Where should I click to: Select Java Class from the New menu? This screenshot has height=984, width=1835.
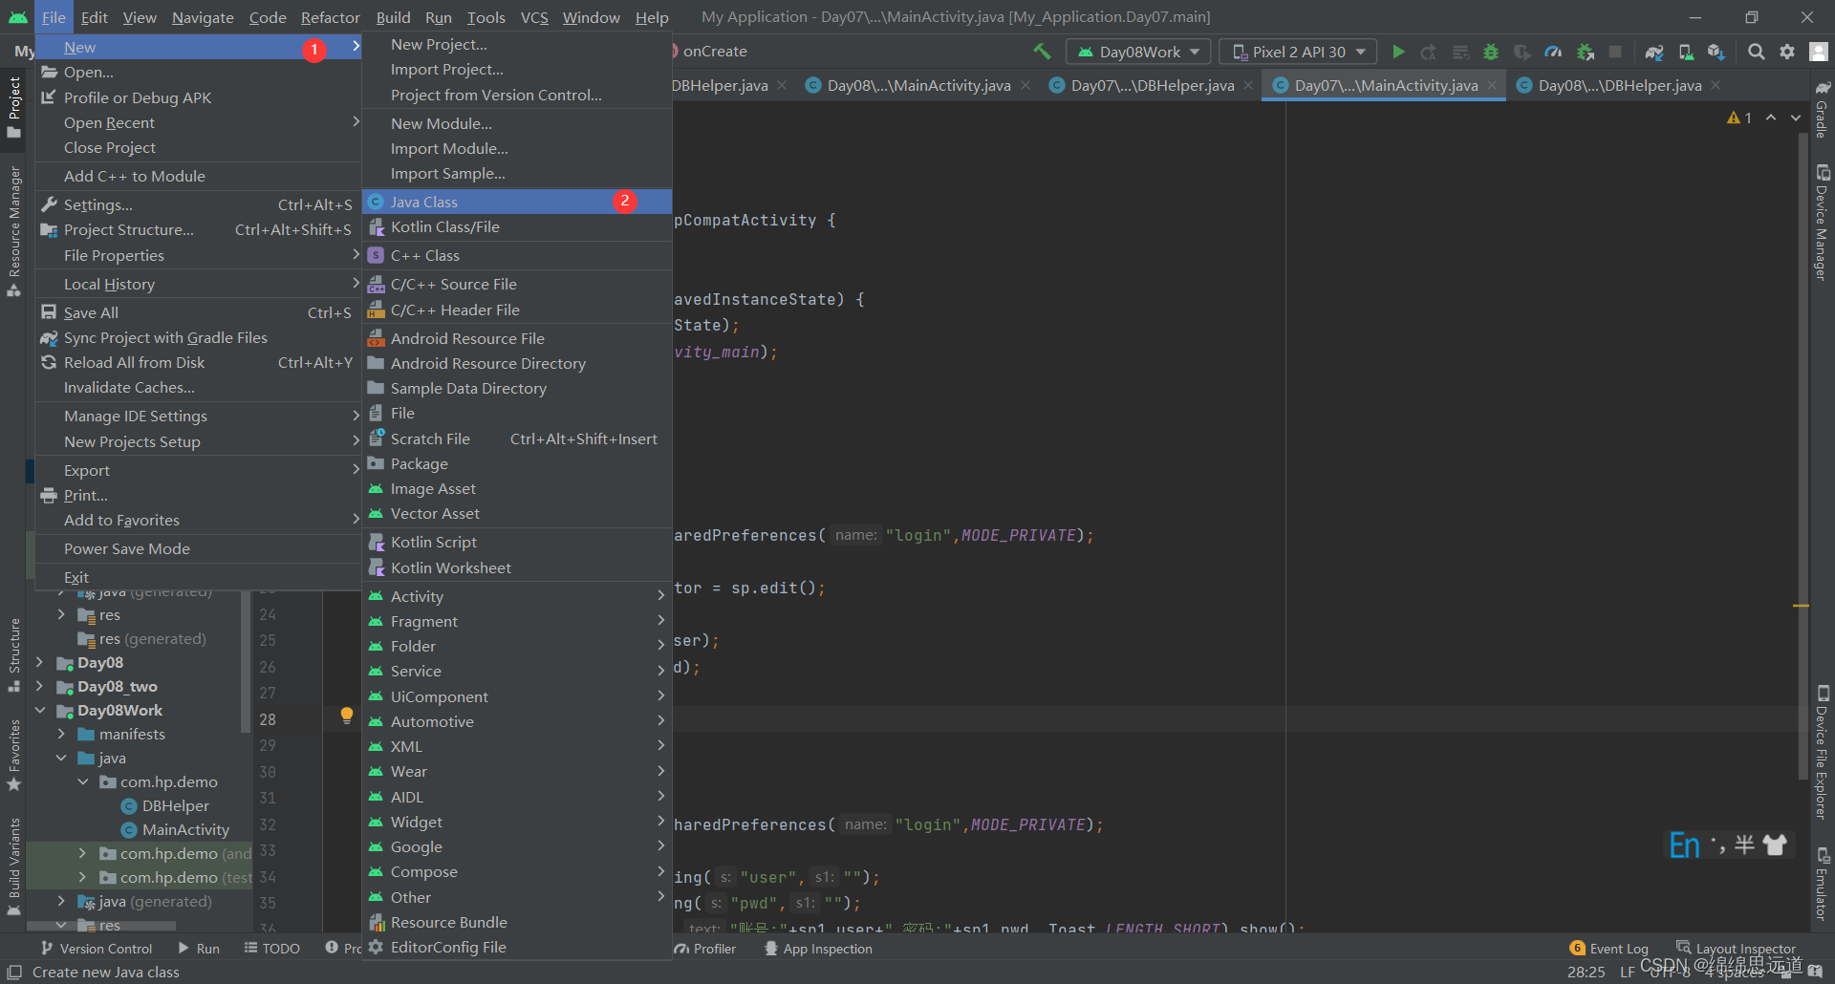click(426, 202)
